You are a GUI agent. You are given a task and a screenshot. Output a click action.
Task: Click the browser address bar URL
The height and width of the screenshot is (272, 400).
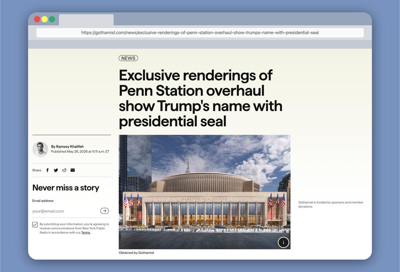click(200, 33)
